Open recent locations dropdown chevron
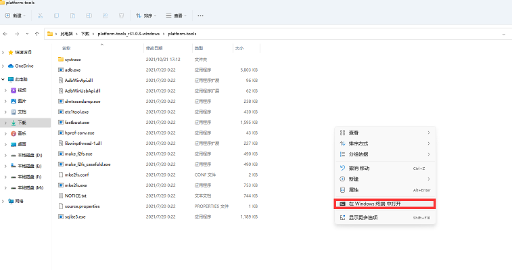This screenshot has width=512, height=270. [27, 34]
